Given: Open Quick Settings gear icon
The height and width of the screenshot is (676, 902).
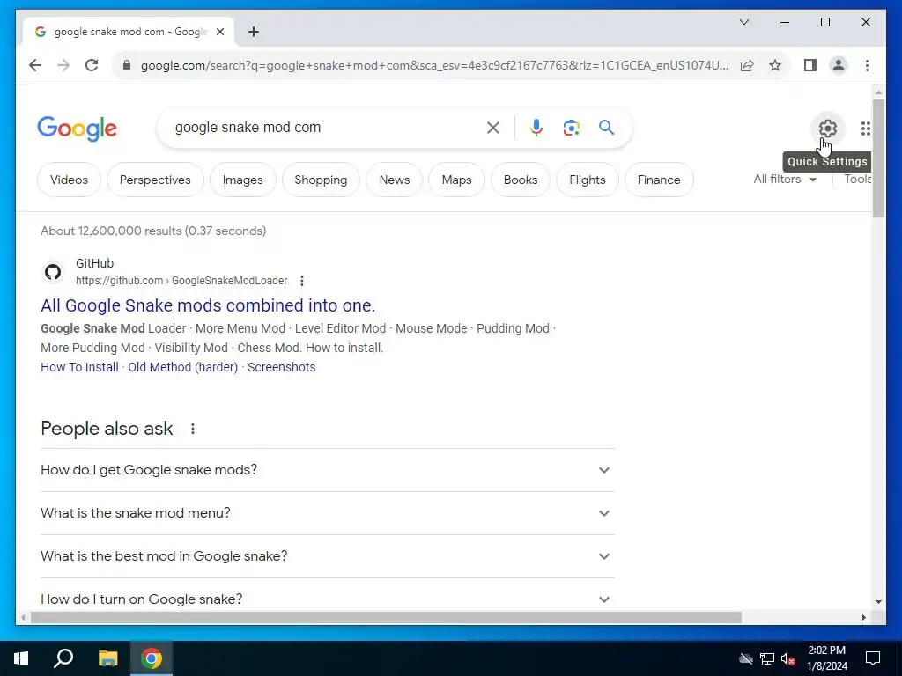Looking at the screenshot, I should (827, 129).
